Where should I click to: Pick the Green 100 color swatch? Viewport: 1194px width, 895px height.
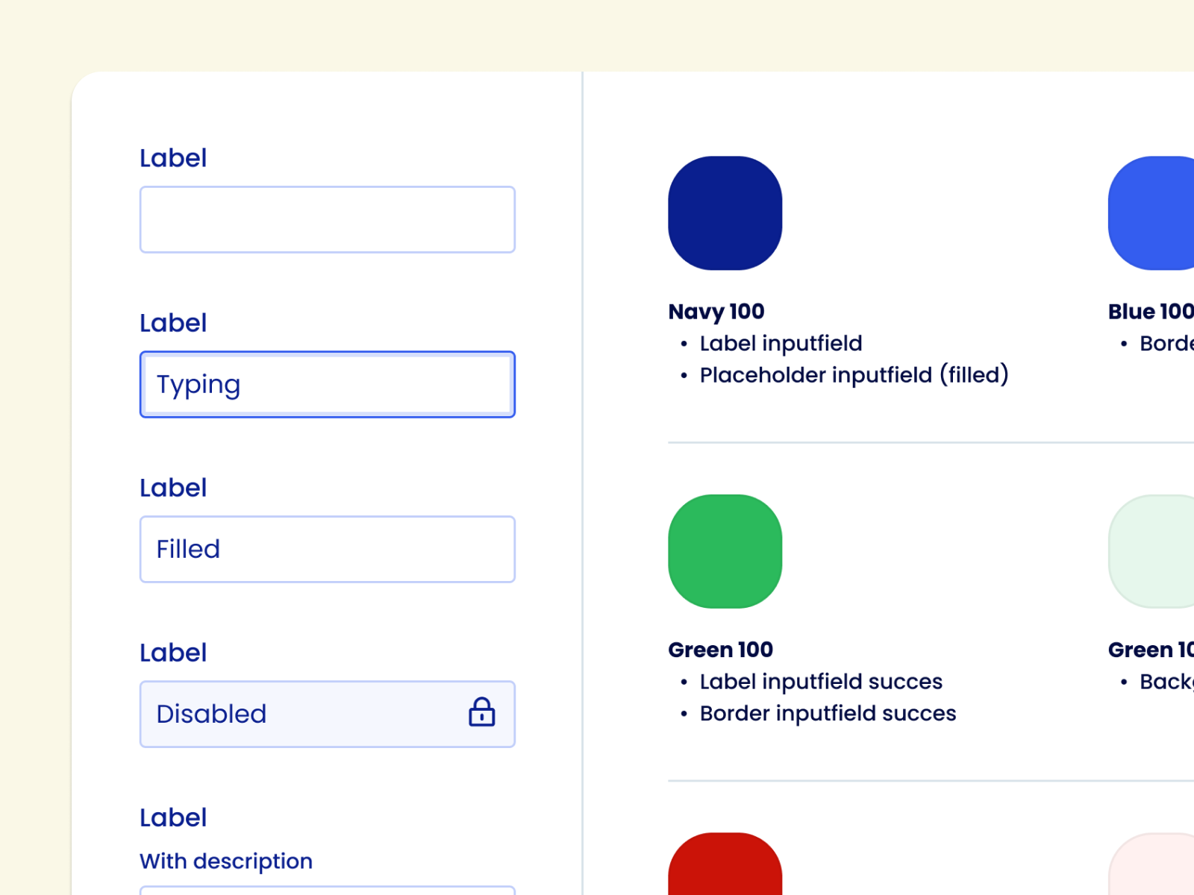tap(725, 551)
